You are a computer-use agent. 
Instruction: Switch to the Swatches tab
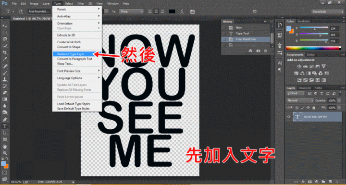click(x=303, y=21)
